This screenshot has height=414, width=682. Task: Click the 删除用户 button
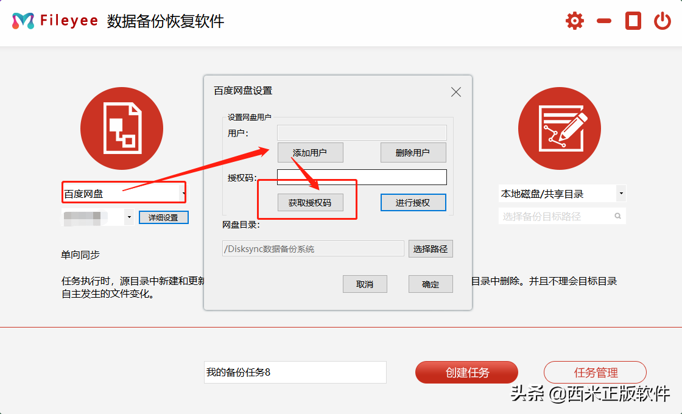click(413, 153)
